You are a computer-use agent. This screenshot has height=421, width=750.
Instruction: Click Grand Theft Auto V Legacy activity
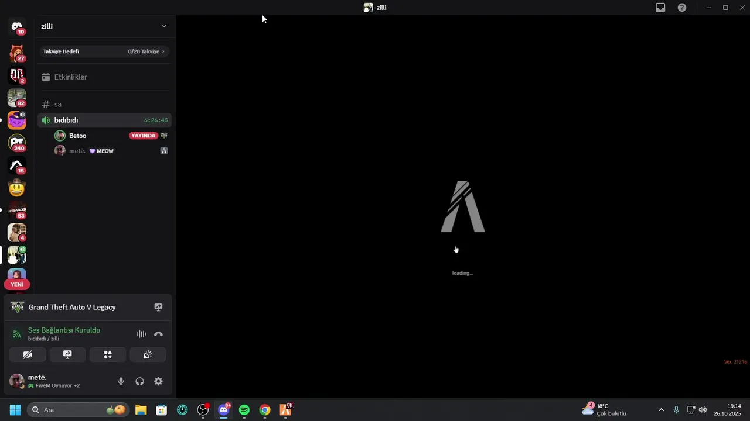tap(72, 307)
